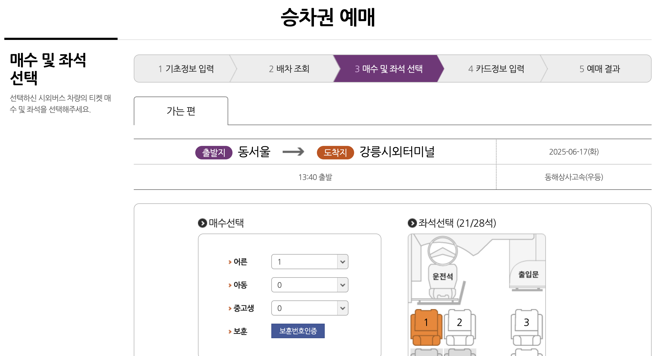Click the arrow between 동서울 and 강릉시외터미널
The height and width of the screenshot is (356, 657).
(293, 152)
